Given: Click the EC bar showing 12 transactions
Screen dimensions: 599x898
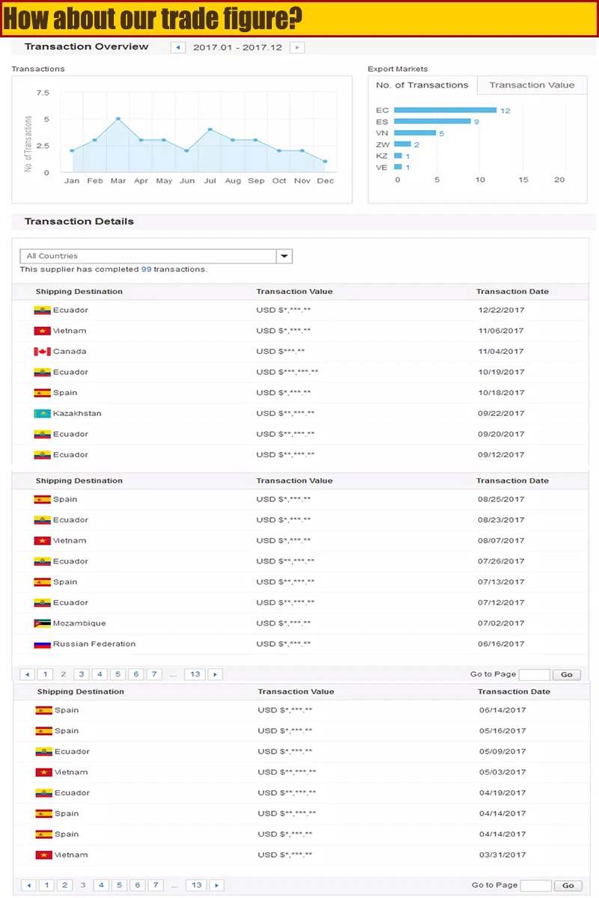Looking at the screenshot, I should (x=445, y=110).
